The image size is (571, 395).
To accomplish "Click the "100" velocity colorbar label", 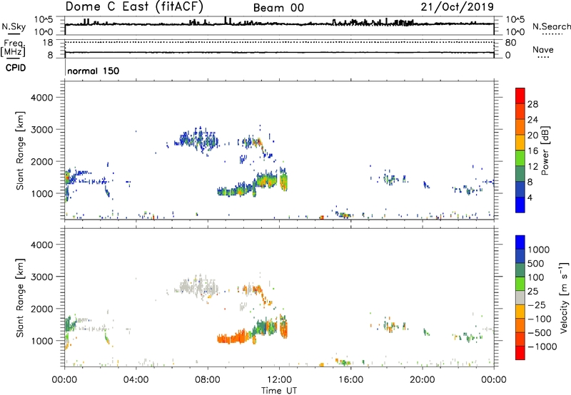I will [x=537, y=277].
